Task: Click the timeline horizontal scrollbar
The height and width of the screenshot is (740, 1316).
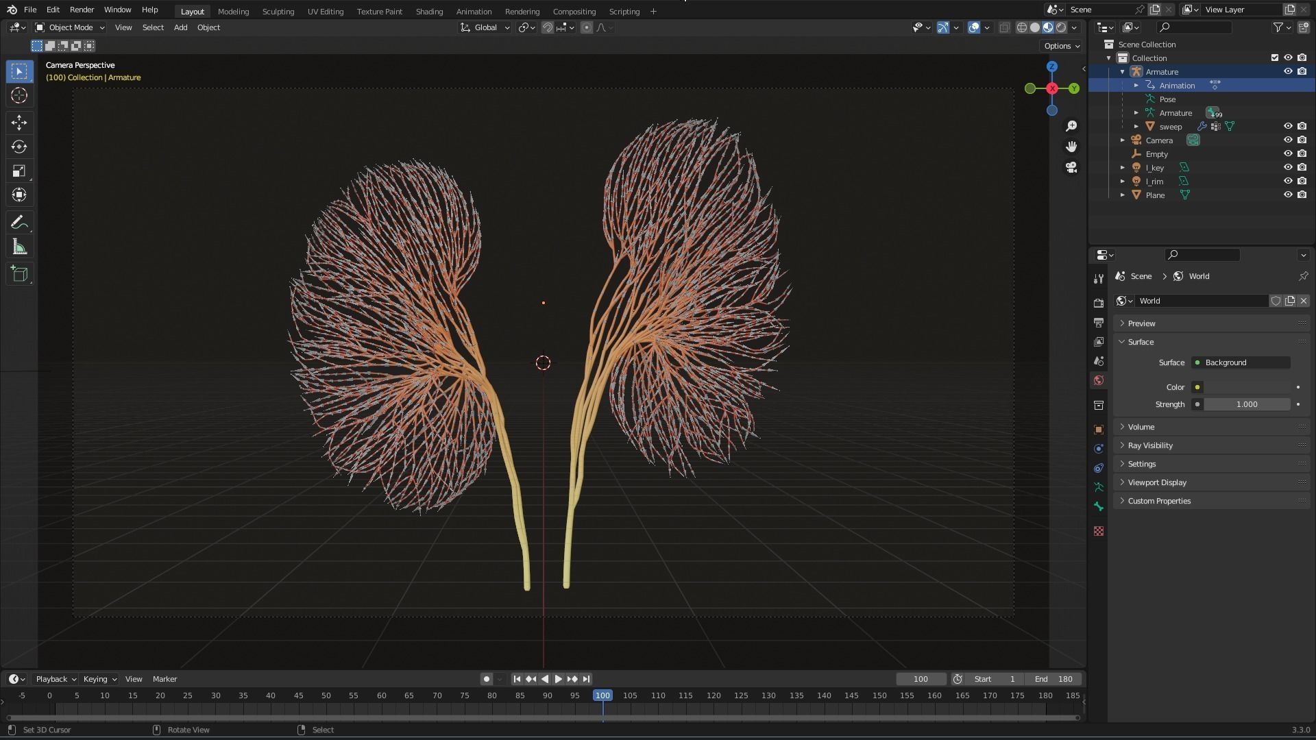Action: pos(541,717)
